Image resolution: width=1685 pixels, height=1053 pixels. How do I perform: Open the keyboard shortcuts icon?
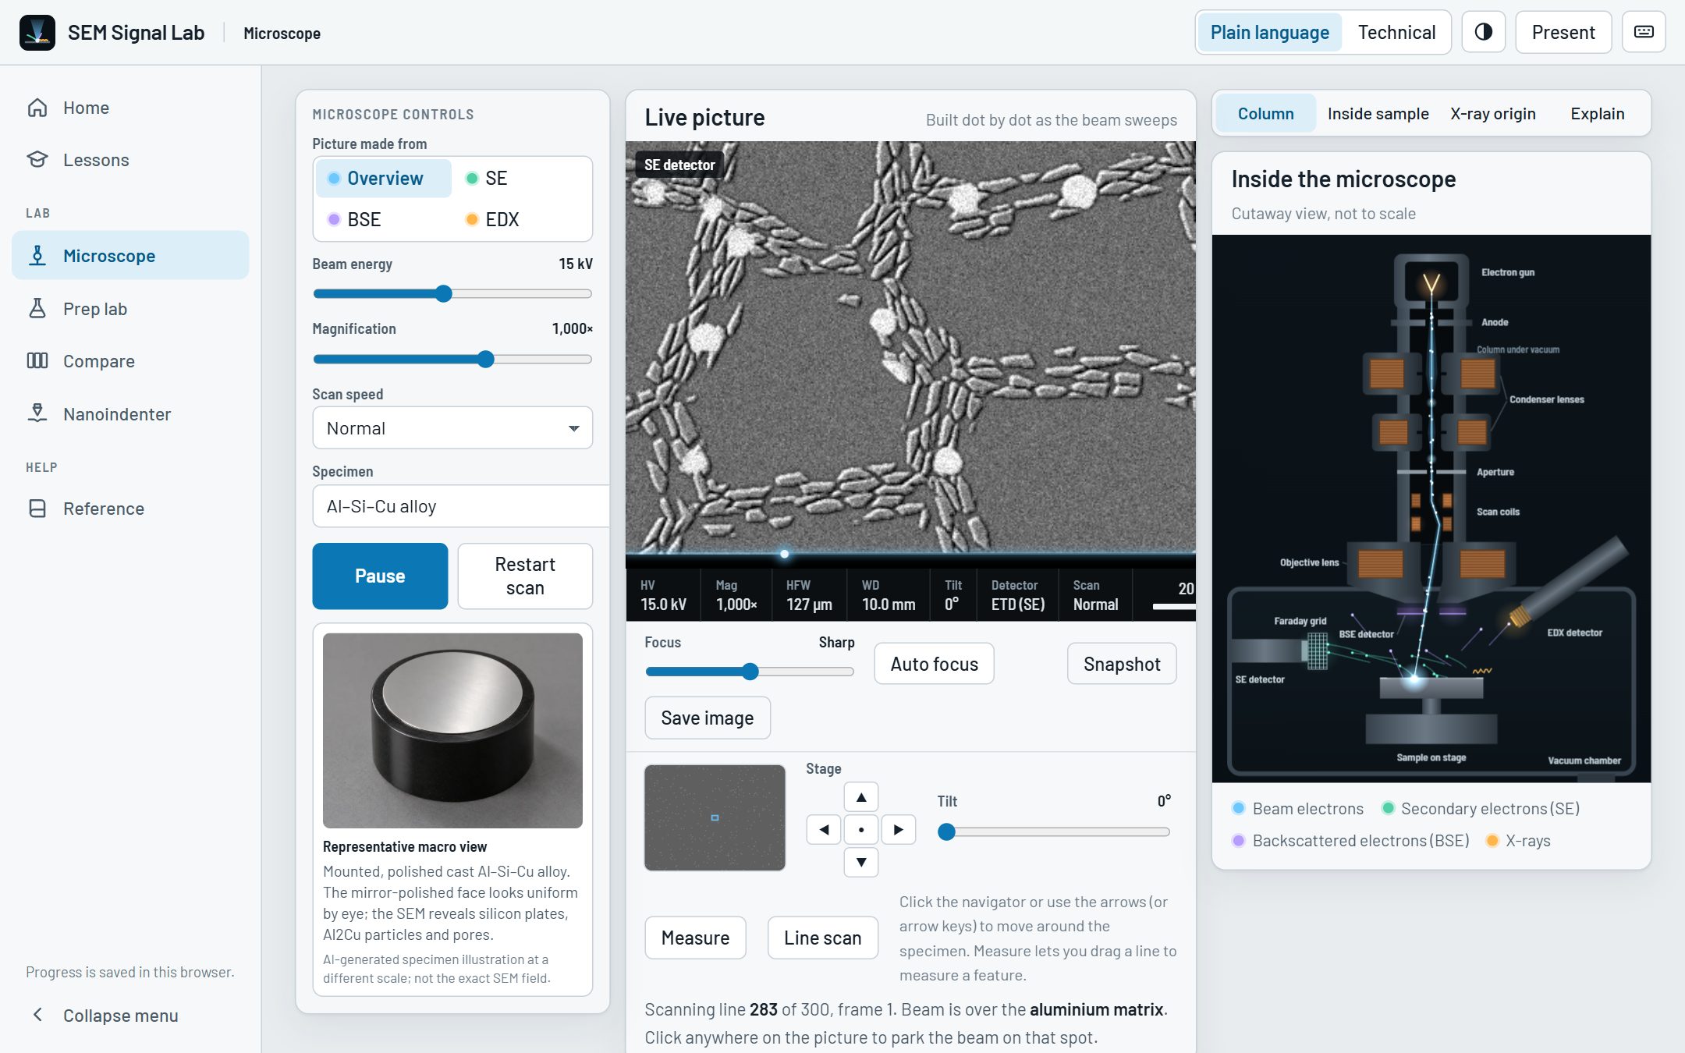click(1644, 32)
